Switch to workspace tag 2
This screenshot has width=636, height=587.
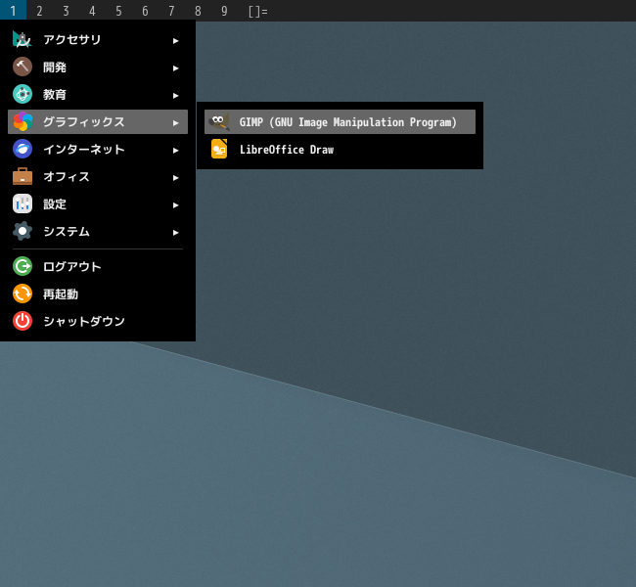pyautogui.click(x=39, y=11)
